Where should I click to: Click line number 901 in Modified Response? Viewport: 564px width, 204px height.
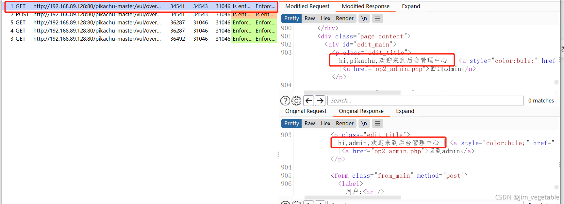point(286,36)
